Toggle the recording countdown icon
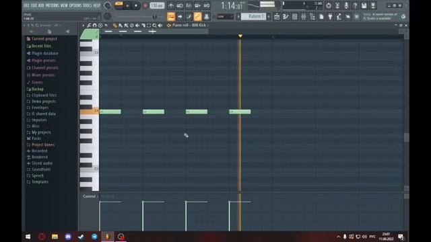The image size is (431, 242). [189, 5]
